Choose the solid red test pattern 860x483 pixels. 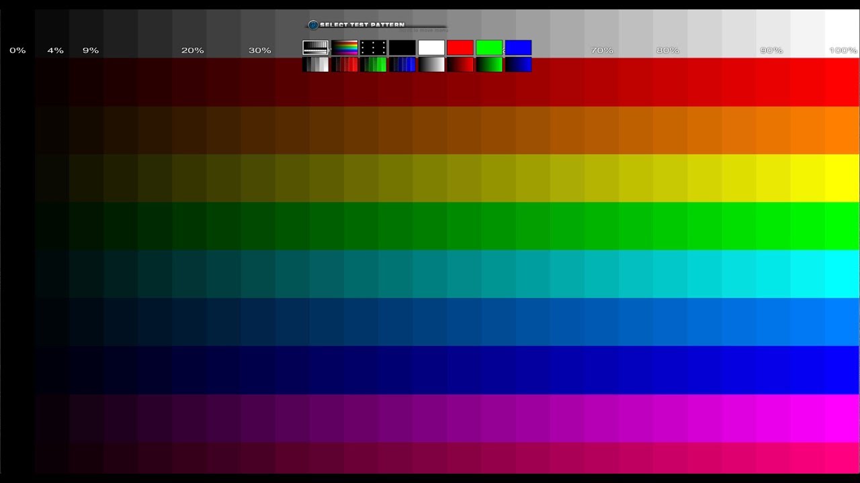point(460,48)
